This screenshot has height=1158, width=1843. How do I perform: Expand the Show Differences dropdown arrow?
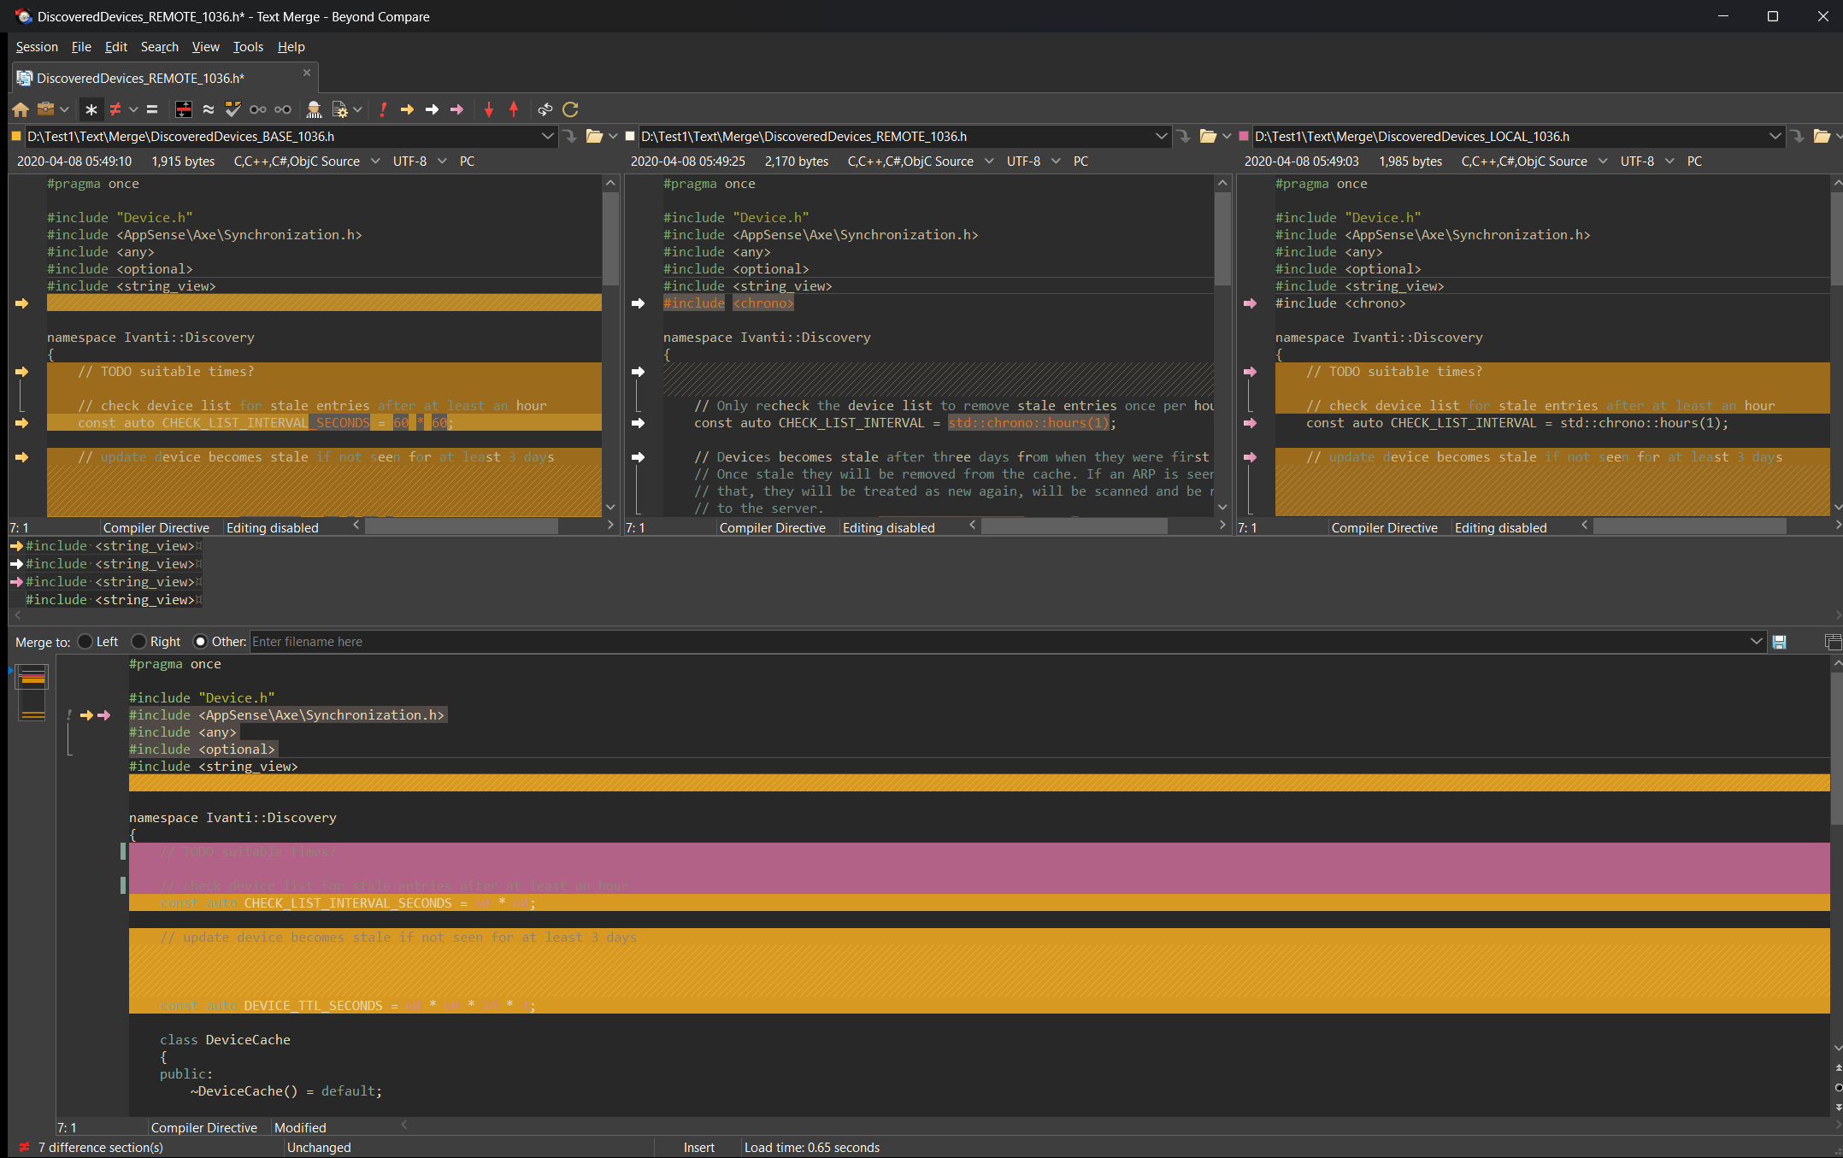[133, 109]
